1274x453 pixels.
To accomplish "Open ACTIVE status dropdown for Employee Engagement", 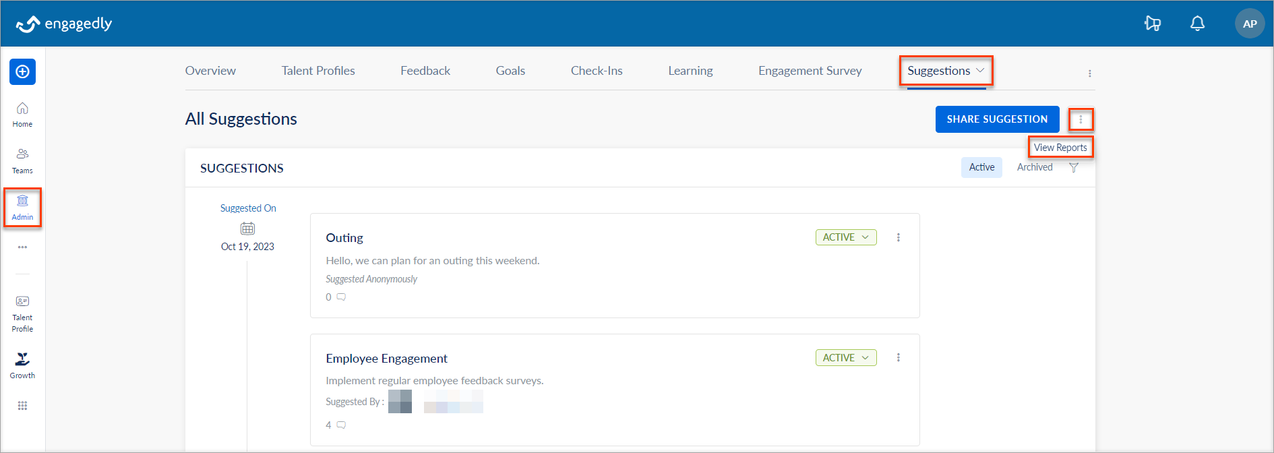I will coord(846,358).
